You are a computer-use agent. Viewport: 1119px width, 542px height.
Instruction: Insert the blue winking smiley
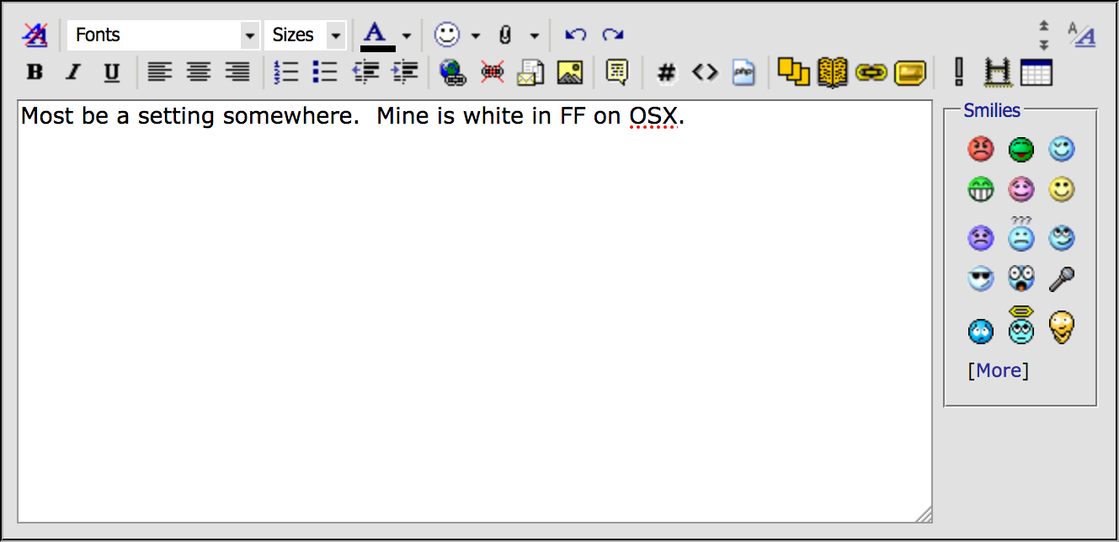tap(1061, 150)
